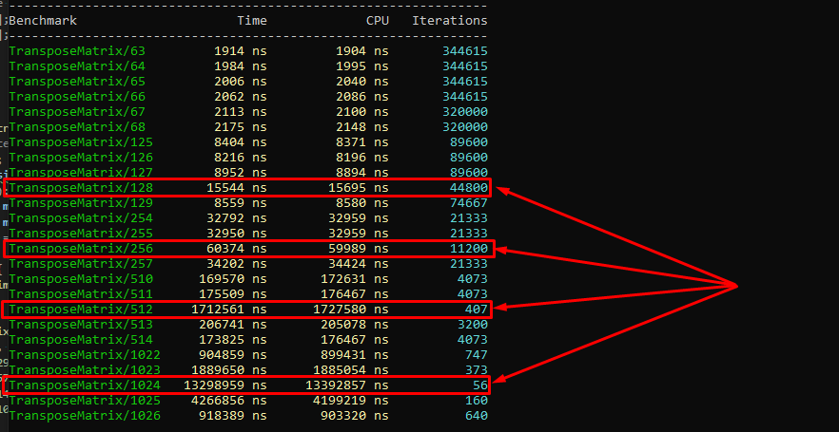839x432 pixels.
Task: Pick the TransposeMatrix/512 benchmark name
Action: click(x=81, y=310)
